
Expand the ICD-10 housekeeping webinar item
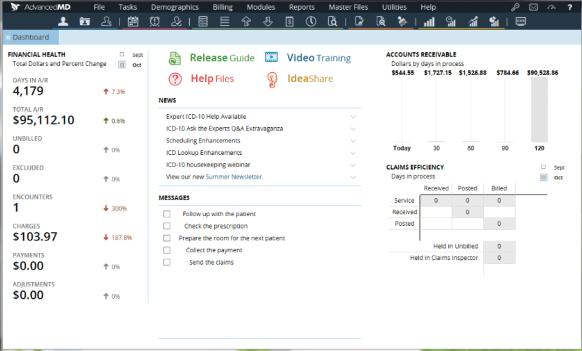[x=353, y=164]
